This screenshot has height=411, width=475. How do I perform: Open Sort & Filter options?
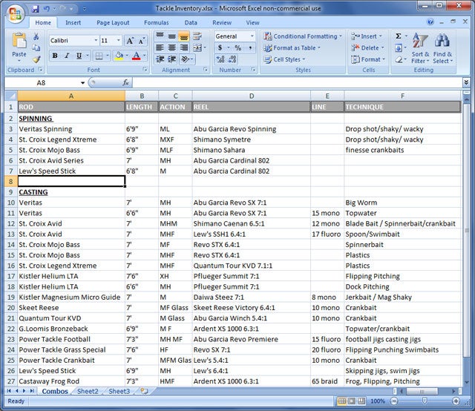point(420,48)
